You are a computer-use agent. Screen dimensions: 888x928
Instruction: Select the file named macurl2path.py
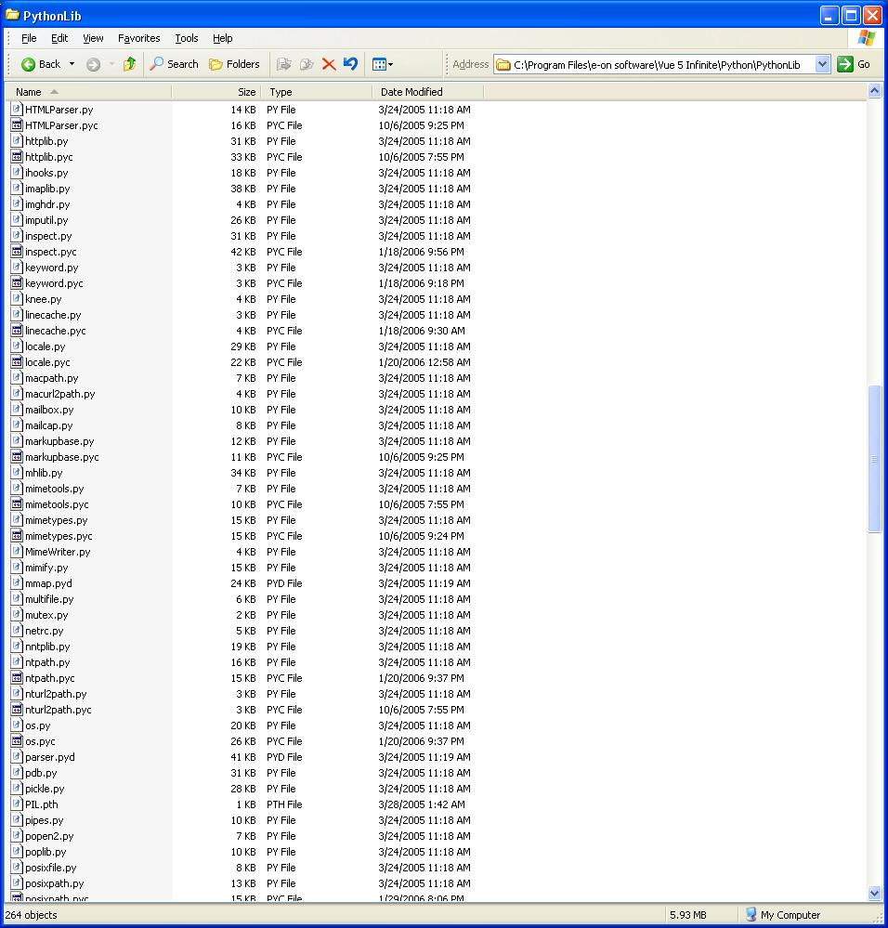(x=59, y=394)
